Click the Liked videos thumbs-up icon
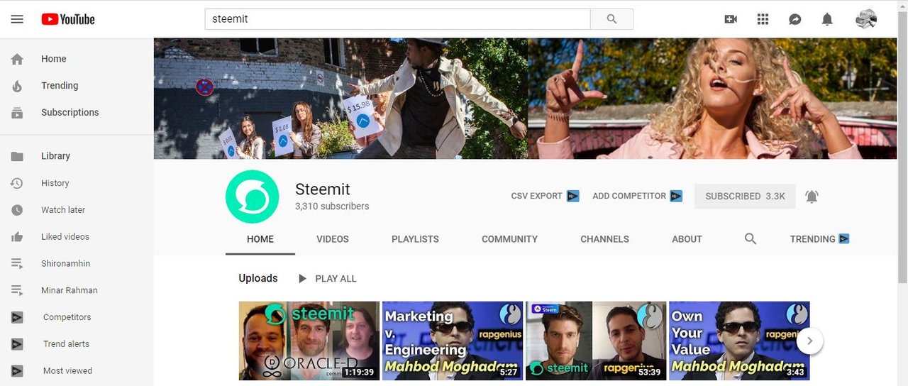 pyautogui.click(x=17, y=237)
